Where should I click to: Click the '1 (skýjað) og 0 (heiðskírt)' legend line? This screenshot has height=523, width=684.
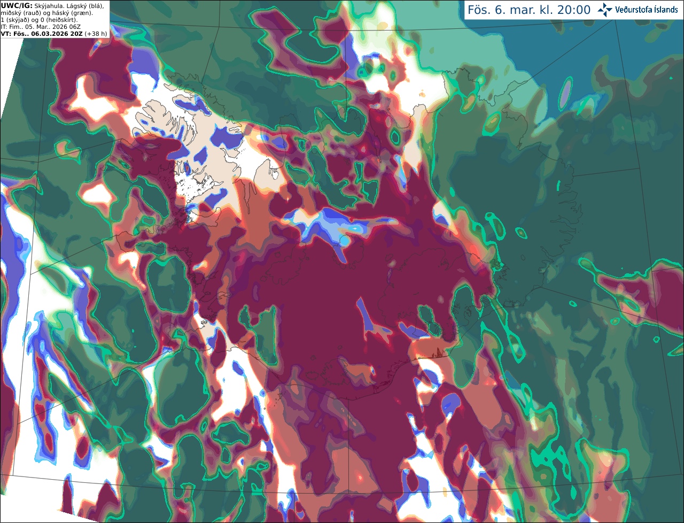tap(39, 20)
